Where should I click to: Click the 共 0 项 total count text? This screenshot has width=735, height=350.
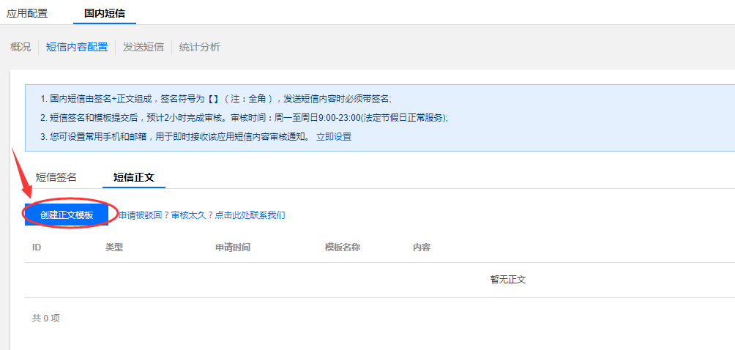[x=46, y=318]
